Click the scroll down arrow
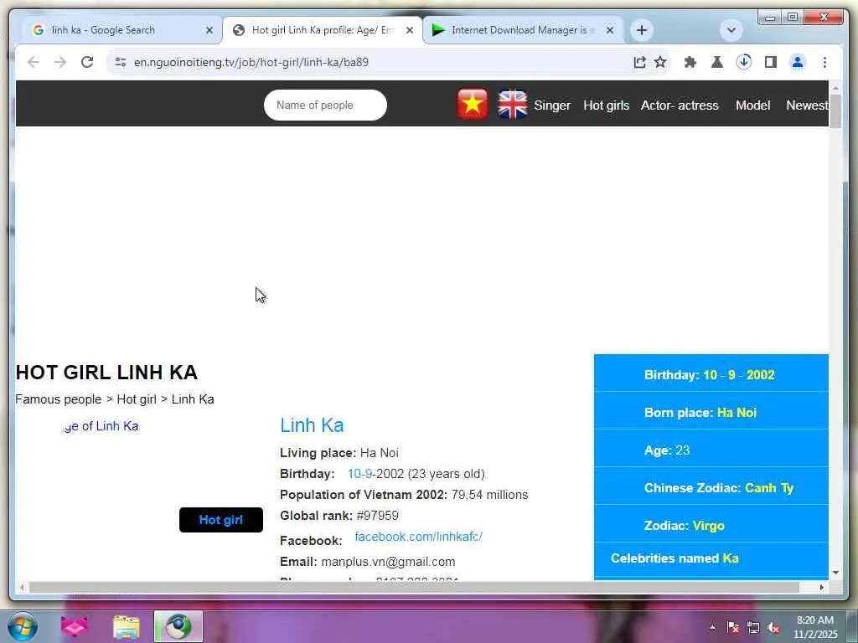858x643 pixels. (x=835, y=573)
